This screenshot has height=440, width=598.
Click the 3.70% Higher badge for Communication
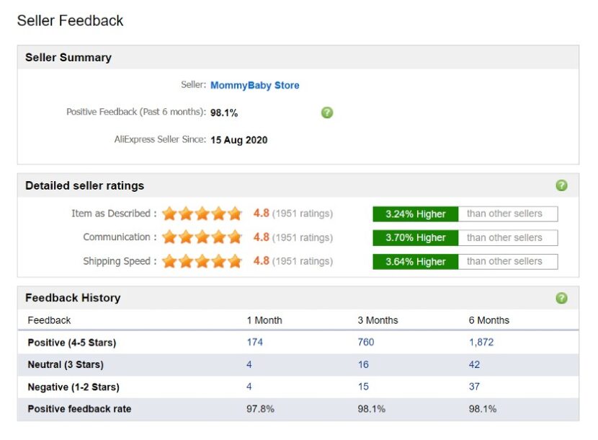pyautogui.click(x=414, y=237)
